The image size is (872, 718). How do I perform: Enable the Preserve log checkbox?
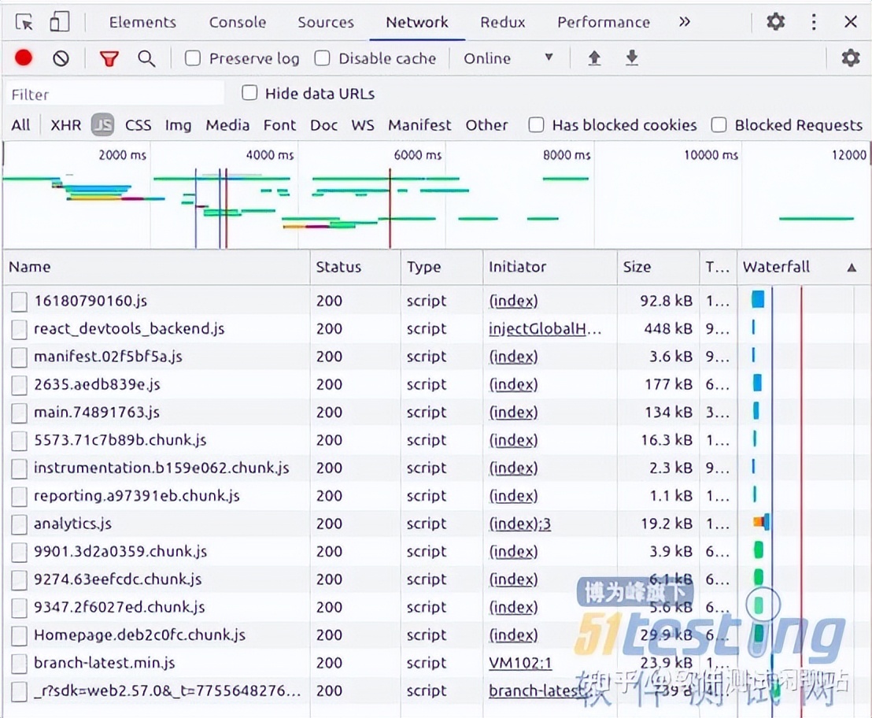point(193,58)
